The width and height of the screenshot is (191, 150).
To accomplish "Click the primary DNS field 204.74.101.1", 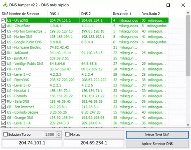I will pyautogui.click(x=32, y=143).
